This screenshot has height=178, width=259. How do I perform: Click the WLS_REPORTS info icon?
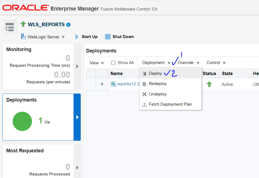[68, 25]
